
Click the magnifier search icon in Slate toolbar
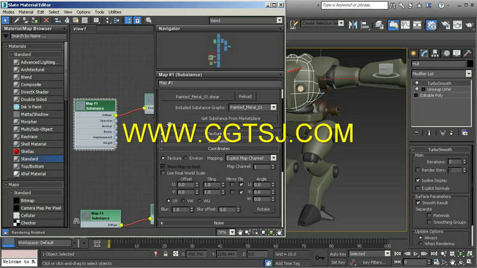click(148, 20)
